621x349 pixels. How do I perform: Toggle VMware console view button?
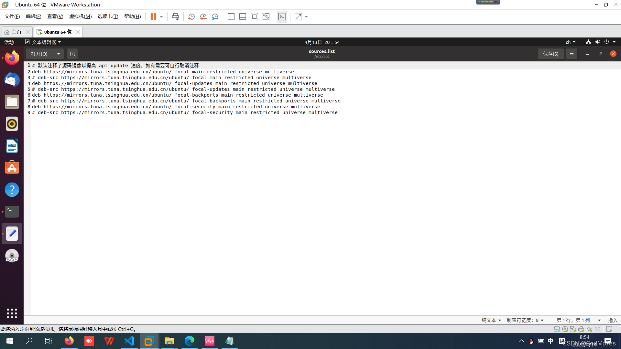coord(282,17)
